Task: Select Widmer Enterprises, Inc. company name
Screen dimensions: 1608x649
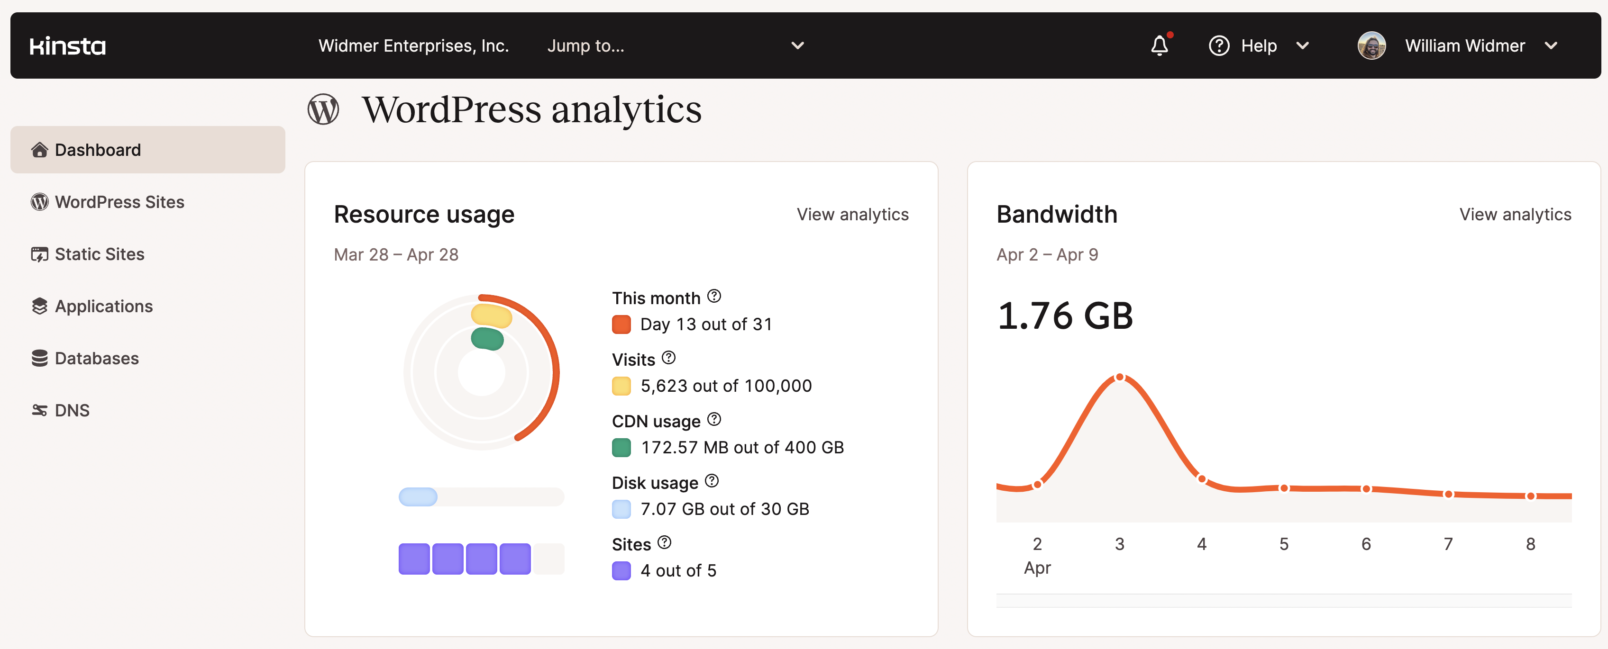Action: (413, 45)
